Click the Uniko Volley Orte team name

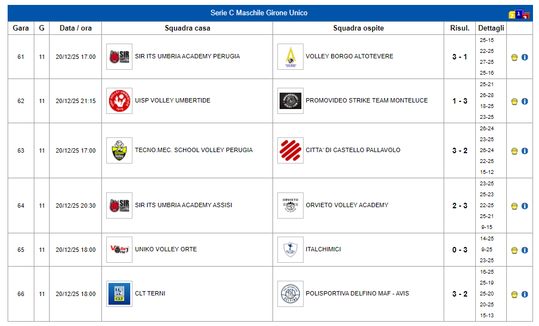(166, 249)
